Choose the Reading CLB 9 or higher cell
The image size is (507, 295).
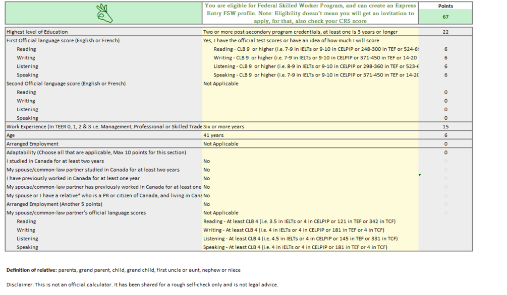click(310, 49)
